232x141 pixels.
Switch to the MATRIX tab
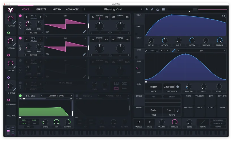coord(57,9)
